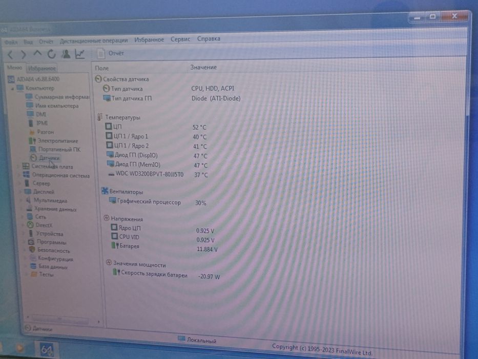Select the ЦП 1 / Ядро 1 row
This screenshot has height=359, width=478.
coord(127,136)
